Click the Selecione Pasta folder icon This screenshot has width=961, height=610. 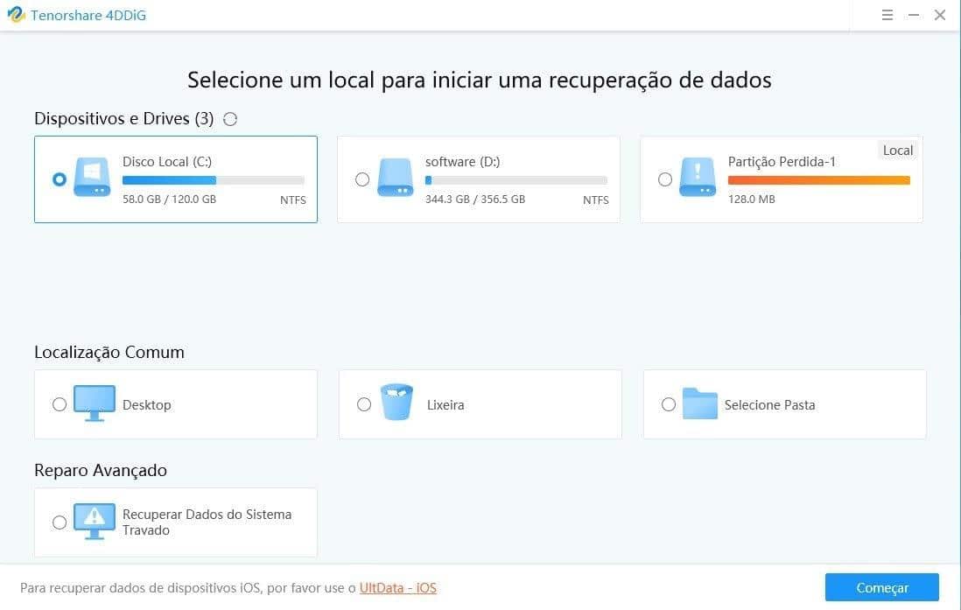tap(699, 404)
